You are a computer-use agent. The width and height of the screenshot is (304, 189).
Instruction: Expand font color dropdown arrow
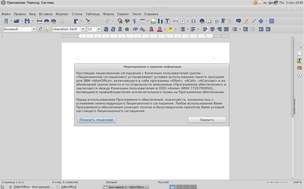pyautogui.click(x=165, y=29)
